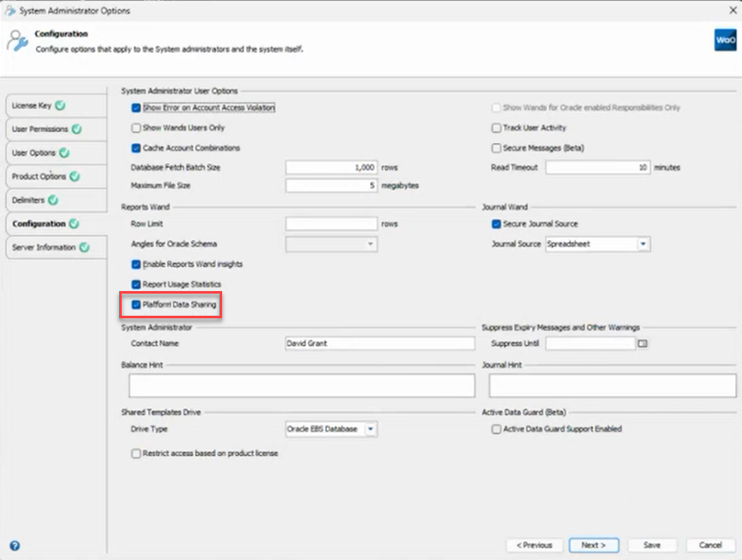Screen dimensions: 742x560
Task: Click the Maximum File Size field
Action: (x=331, y=185)
